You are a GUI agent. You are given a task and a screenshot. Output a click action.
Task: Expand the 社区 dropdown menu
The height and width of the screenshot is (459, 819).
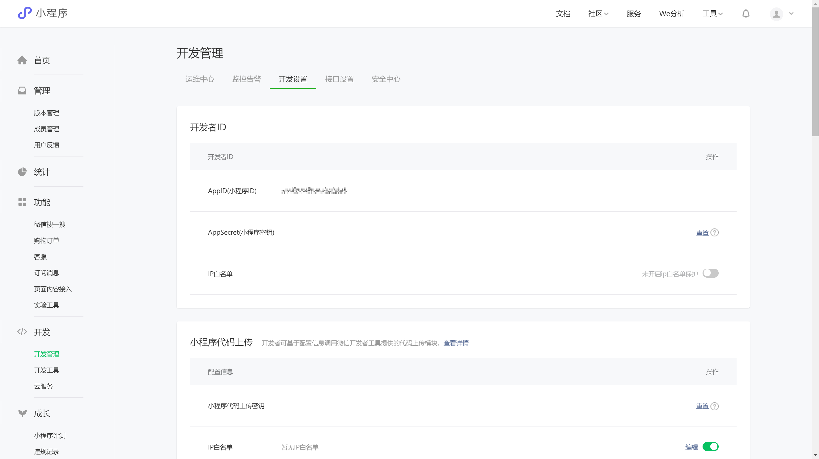598,14
